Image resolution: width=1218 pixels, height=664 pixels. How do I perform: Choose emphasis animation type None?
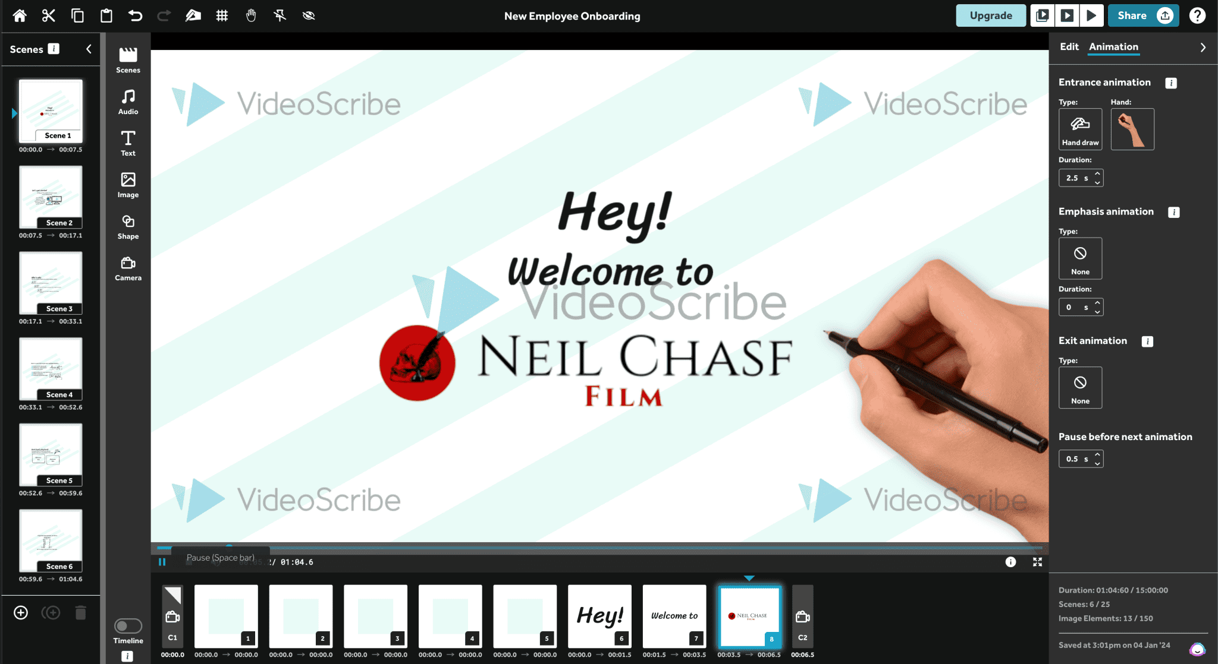1080,258
